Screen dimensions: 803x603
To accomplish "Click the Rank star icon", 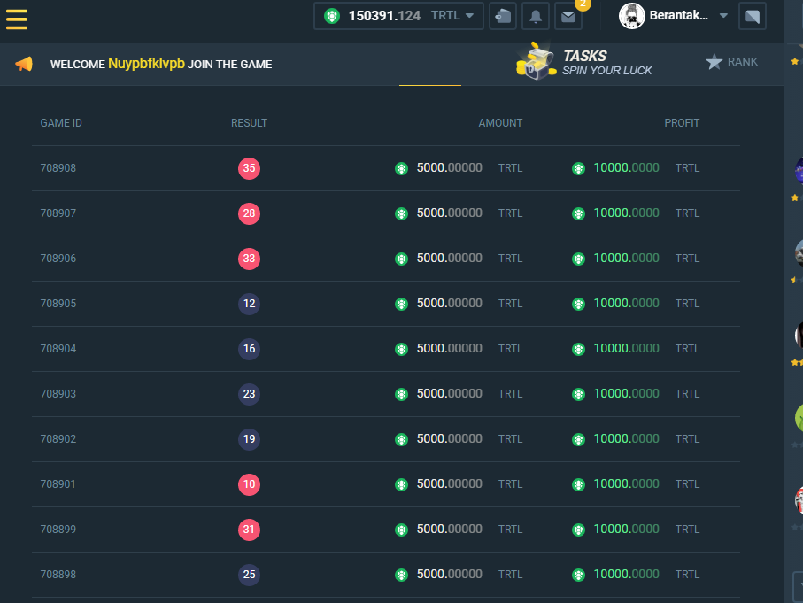I will [714, 62].
